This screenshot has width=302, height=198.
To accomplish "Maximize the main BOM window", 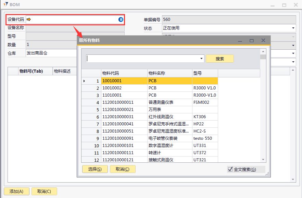I will (284, 5).
